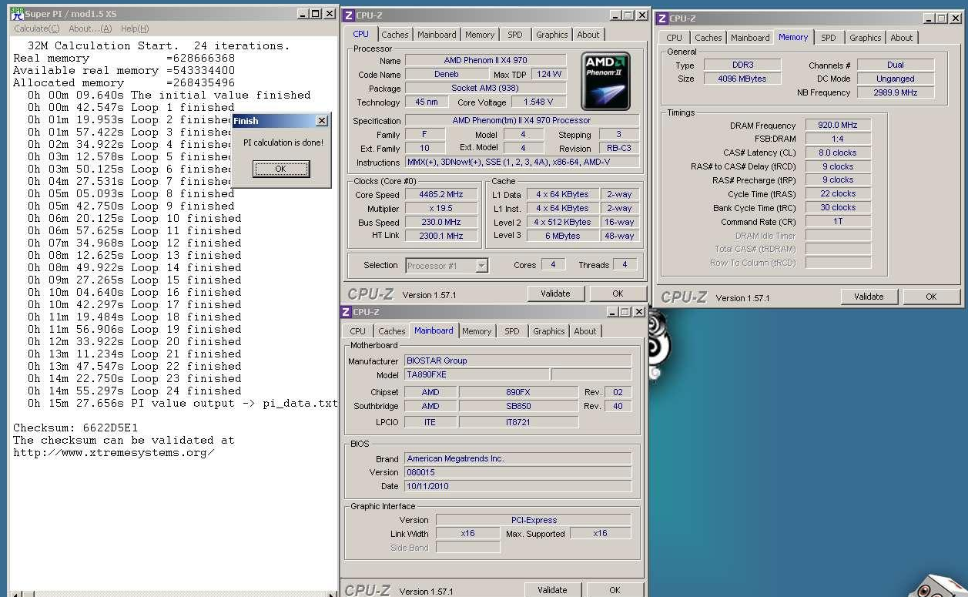Click the xtremesystems.org URL text
This screenshot has width=968, height=597.
[x=113, y=452]
